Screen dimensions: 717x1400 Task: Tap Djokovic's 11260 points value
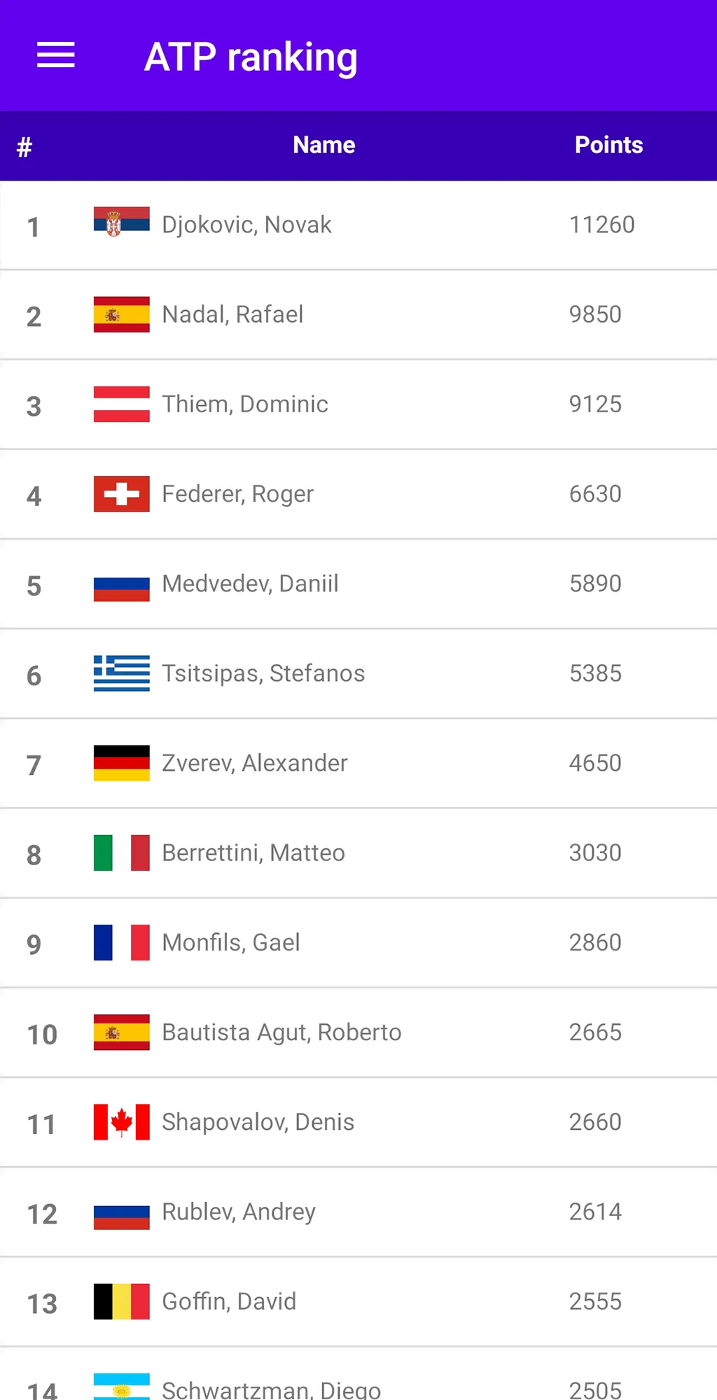coord(601,225)
